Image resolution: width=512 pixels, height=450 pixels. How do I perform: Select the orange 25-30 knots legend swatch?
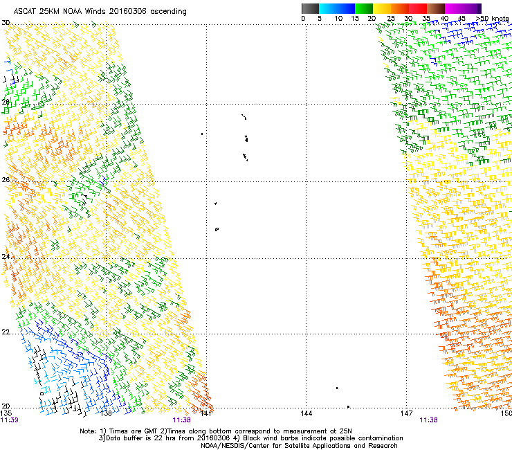(400, 8)
